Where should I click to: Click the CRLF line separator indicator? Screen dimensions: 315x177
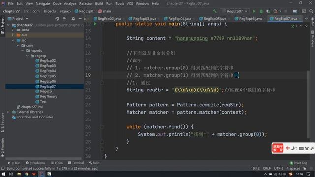267,168
